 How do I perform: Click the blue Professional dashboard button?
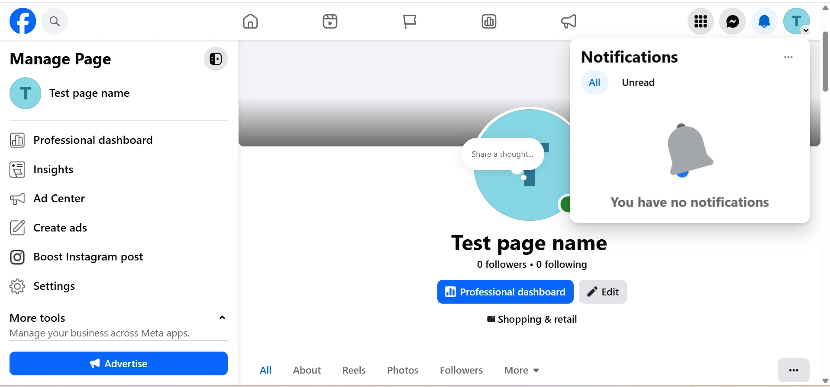[x=505, y=292]
